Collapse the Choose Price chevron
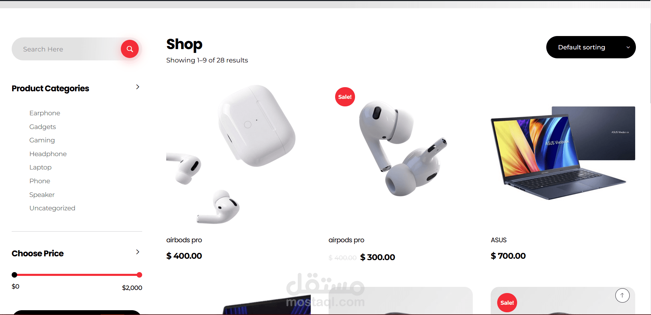The width and height of the screenshot is (651, 315). point(138,252)
